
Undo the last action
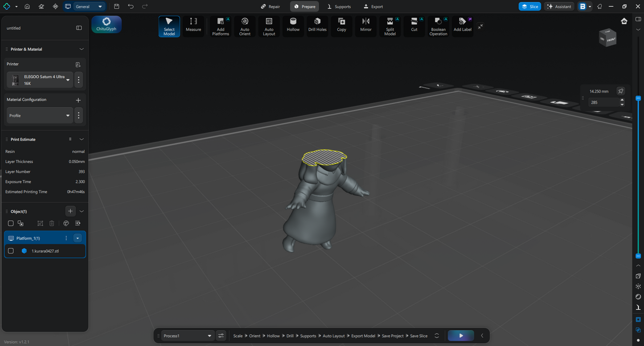[x=131, y=7]
